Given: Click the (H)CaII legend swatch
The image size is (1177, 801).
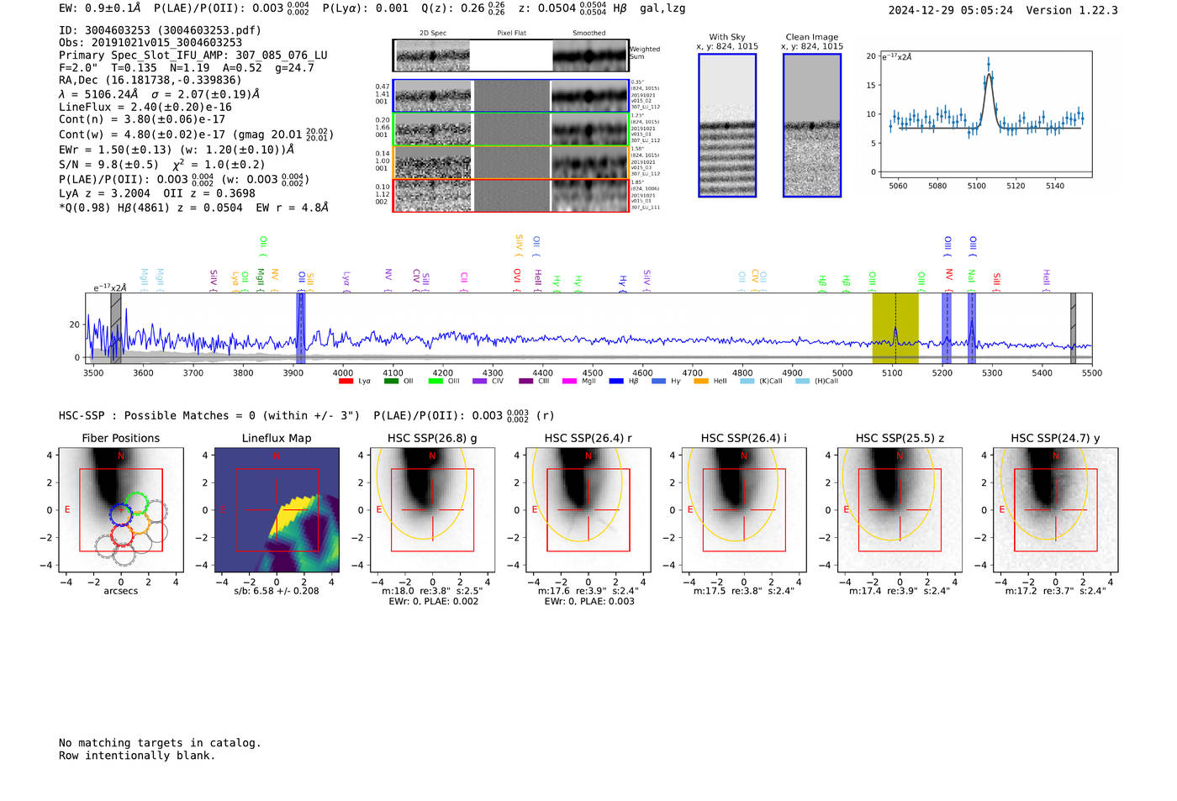Looking at the screenshot, I should click(803, 382).
